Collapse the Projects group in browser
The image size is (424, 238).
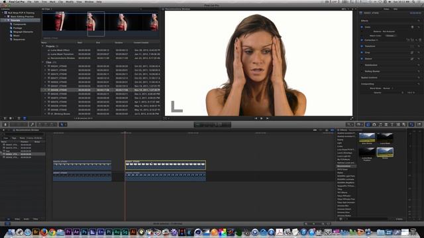(x=42, y=46)
